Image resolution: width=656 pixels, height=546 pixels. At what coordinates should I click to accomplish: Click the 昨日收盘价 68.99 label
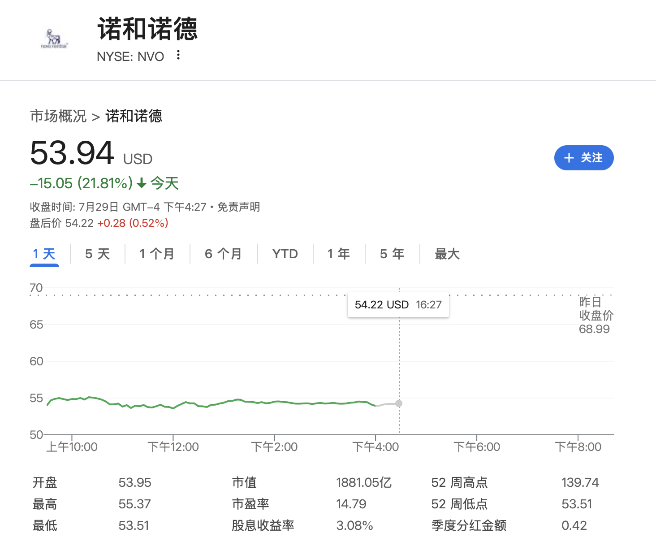pyautogui.click(x=596, y=316)
